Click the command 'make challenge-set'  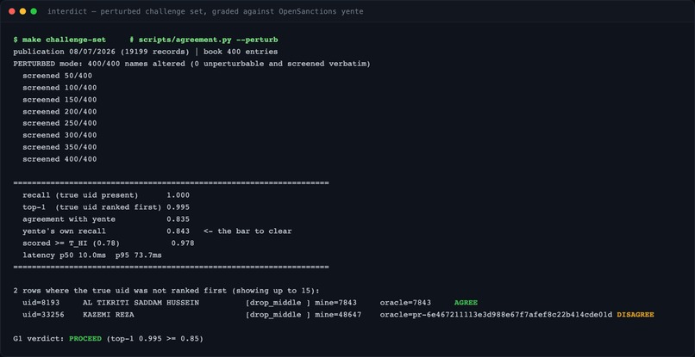pyautogui.click(x=65, y=40)
